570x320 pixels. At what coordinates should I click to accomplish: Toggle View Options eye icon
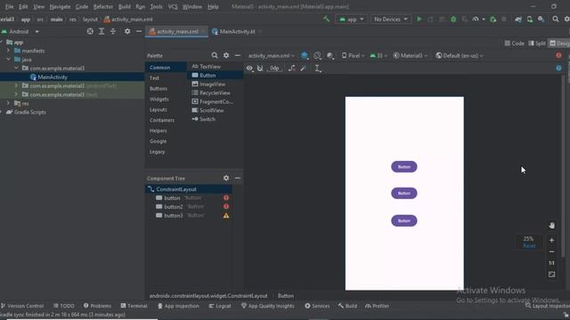pyautogui.click(x=249, y=68)
